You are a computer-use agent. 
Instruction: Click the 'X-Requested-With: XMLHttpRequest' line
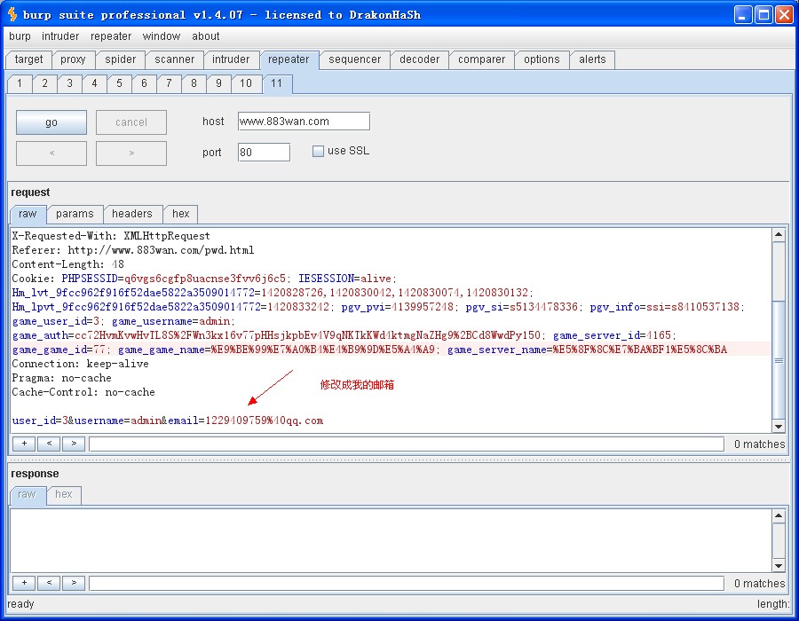(111, 236)
